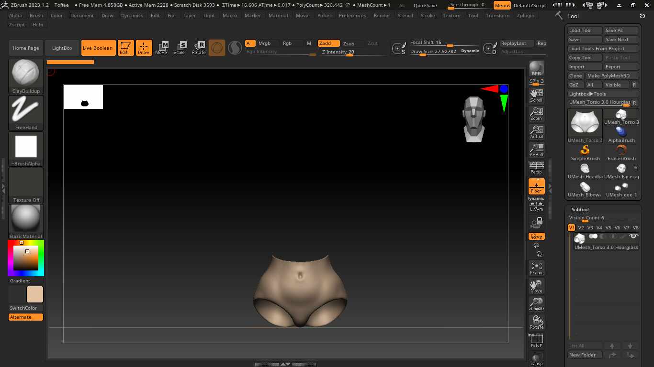654x367 pixels.
Task: Toggle eye visibility of UMesh_Torso subtool
Action: 634,237
